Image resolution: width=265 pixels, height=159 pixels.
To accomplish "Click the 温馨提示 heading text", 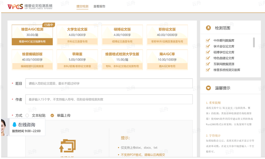I will click(223, 88).
